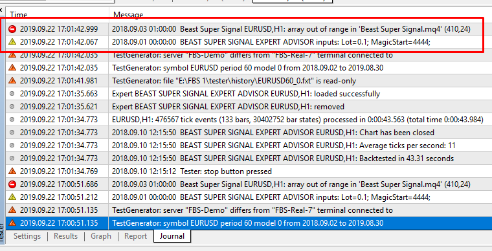Image resolution: width=492 pixels, height=251 pixels.
Task: Select FBS-Demo differs message at 17:00:51.135
Action: tap(252, 210)
